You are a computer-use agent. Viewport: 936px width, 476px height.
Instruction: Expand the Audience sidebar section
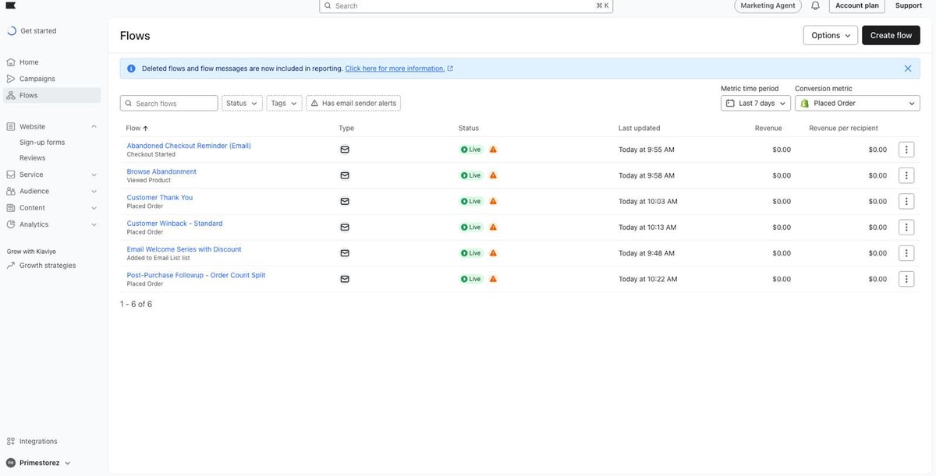click(x=94, y=191)
